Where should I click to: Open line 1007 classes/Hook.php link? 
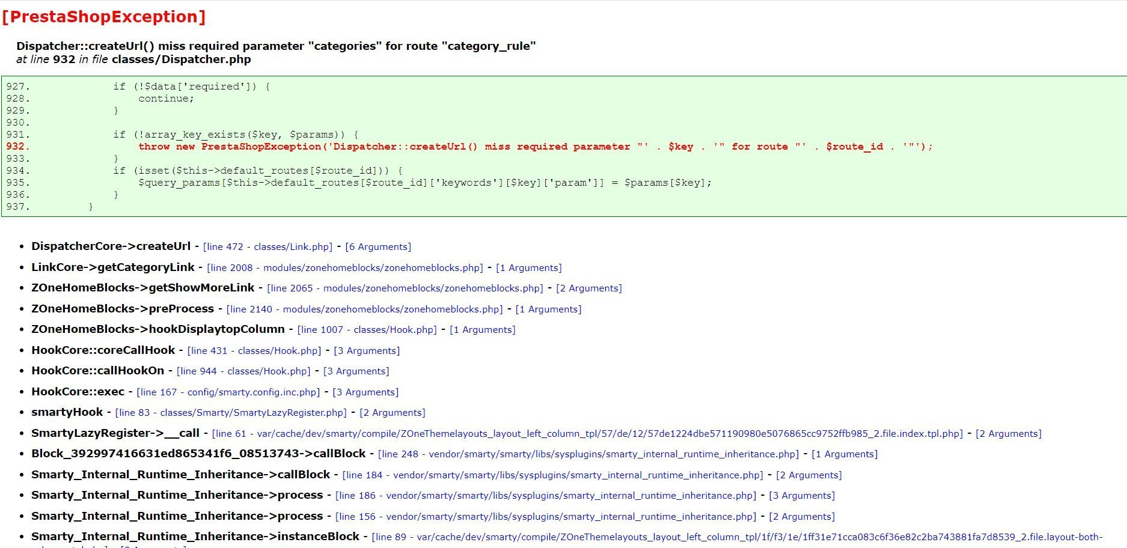coord(367,330)
